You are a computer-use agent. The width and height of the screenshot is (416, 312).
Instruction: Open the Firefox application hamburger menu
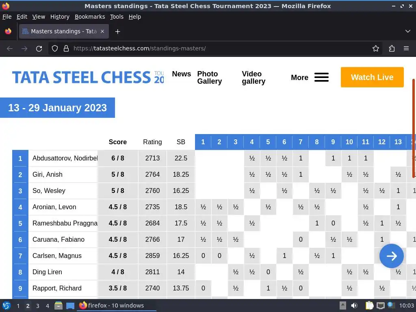pyautogui.click(x=406, y=49)
